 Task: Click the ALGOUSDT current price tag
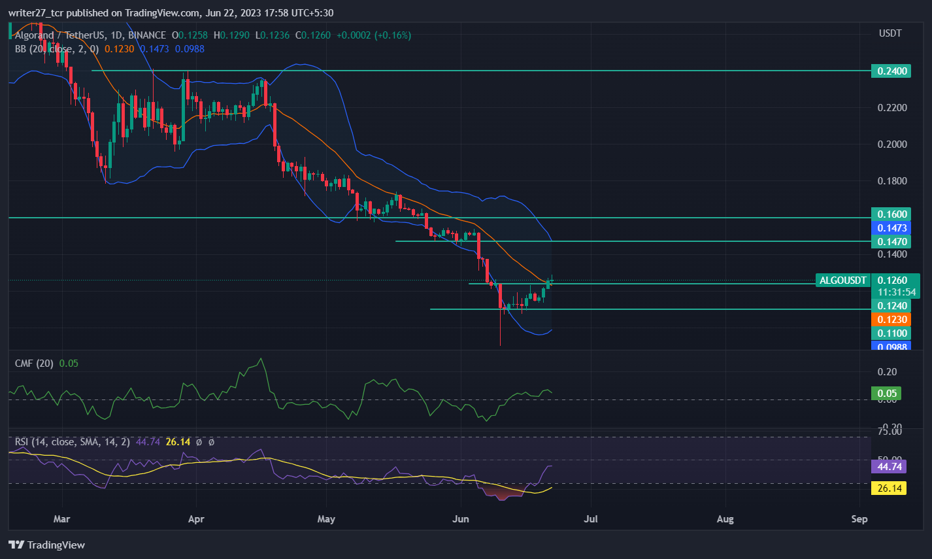843,280
